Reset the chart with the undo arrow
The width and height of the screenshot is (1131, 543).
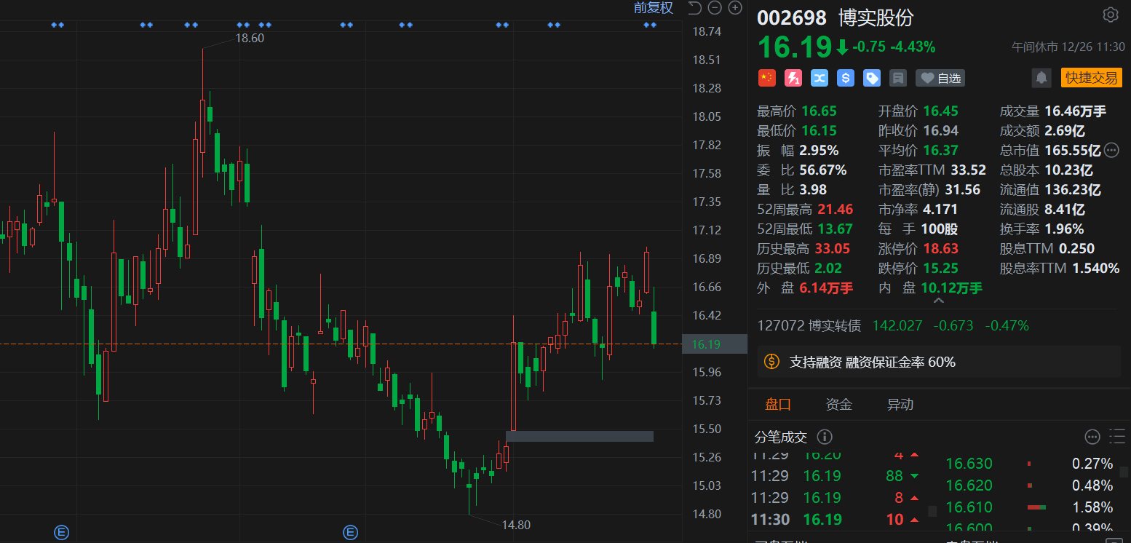[694, 8]
